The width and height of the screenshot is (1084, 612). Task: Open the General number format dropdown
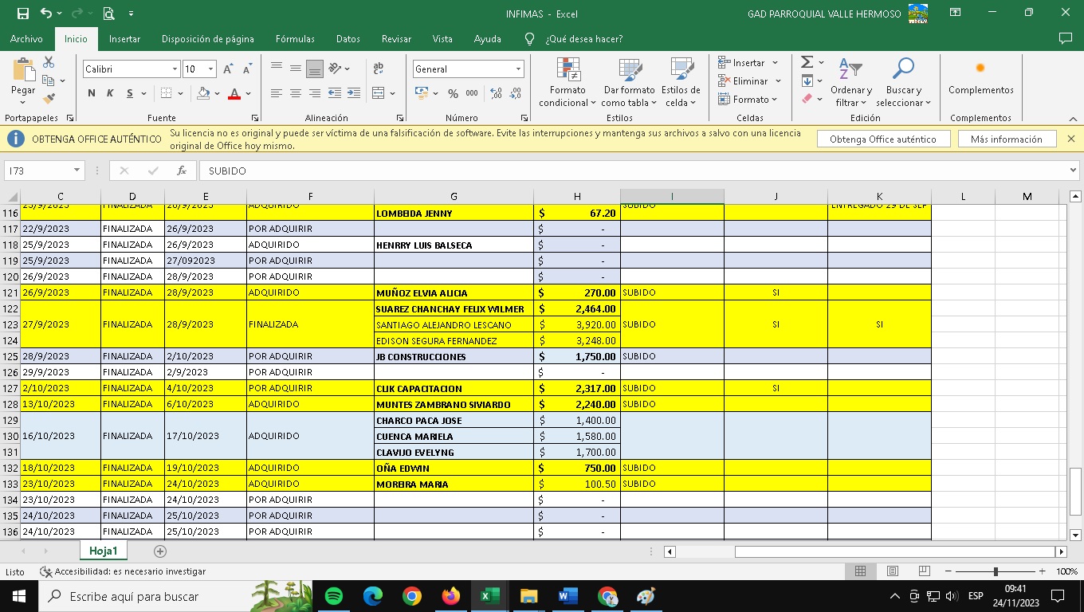coord(518,69)
